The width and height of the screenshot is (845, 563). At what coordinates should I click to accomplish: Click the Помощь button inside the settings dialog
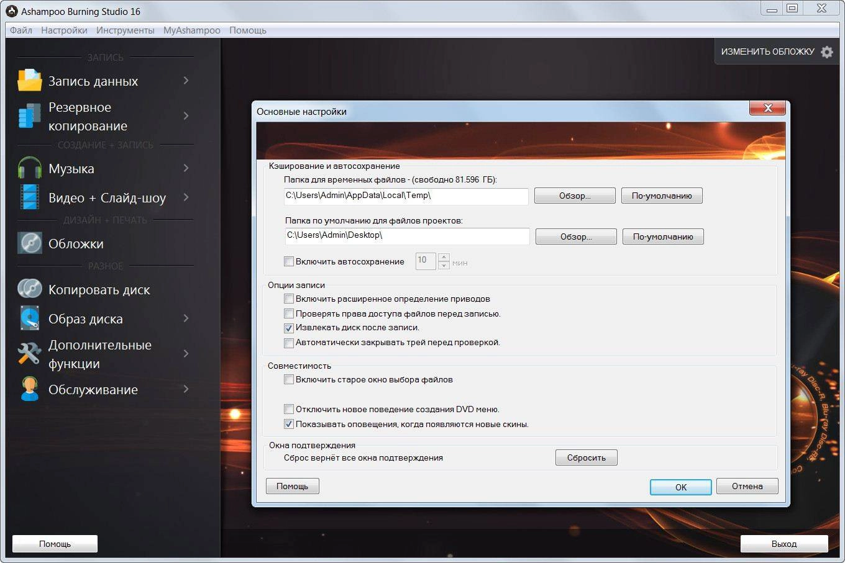[292, 486]
